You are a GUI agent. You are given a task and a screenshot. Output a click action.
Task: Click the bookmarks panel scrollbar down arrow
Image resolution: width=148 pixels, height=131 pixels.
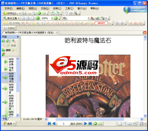pyautogui.click(x=17, y=115)
